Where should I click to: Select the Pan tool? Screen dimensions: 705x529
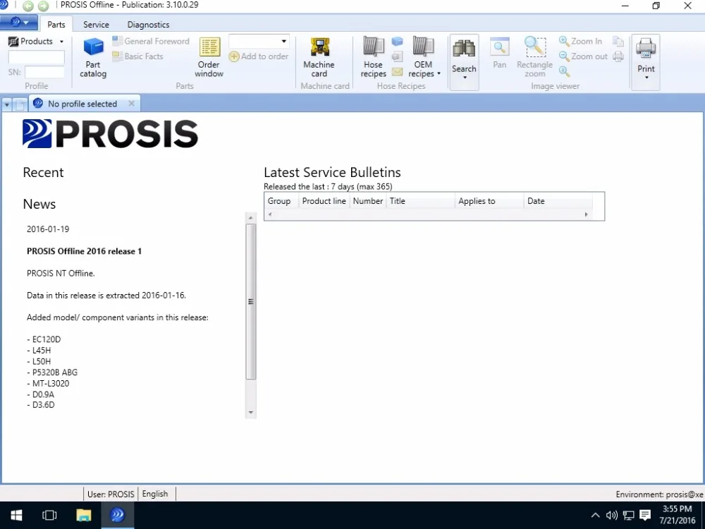[500, 53]
